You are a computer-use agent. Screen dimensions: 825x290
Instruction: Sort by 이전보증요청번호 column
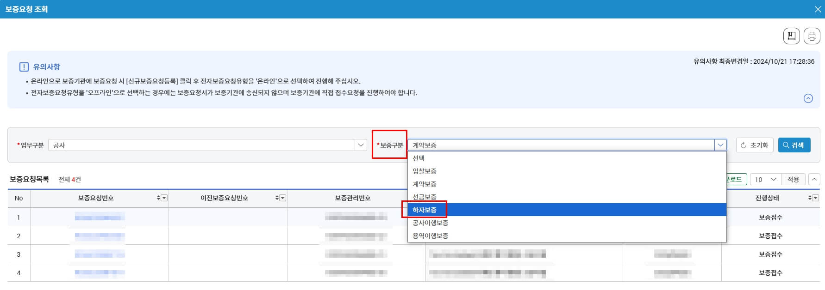click(277, 198)
